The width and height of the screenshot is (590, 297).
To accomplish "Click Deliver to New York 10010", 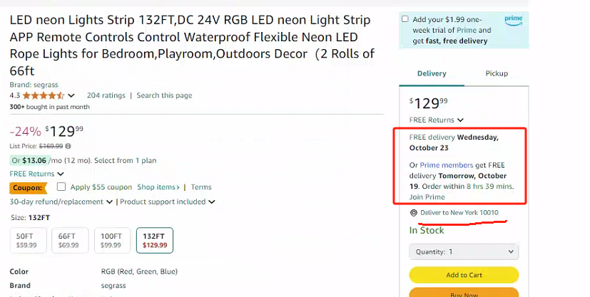I will pos(459,213).
